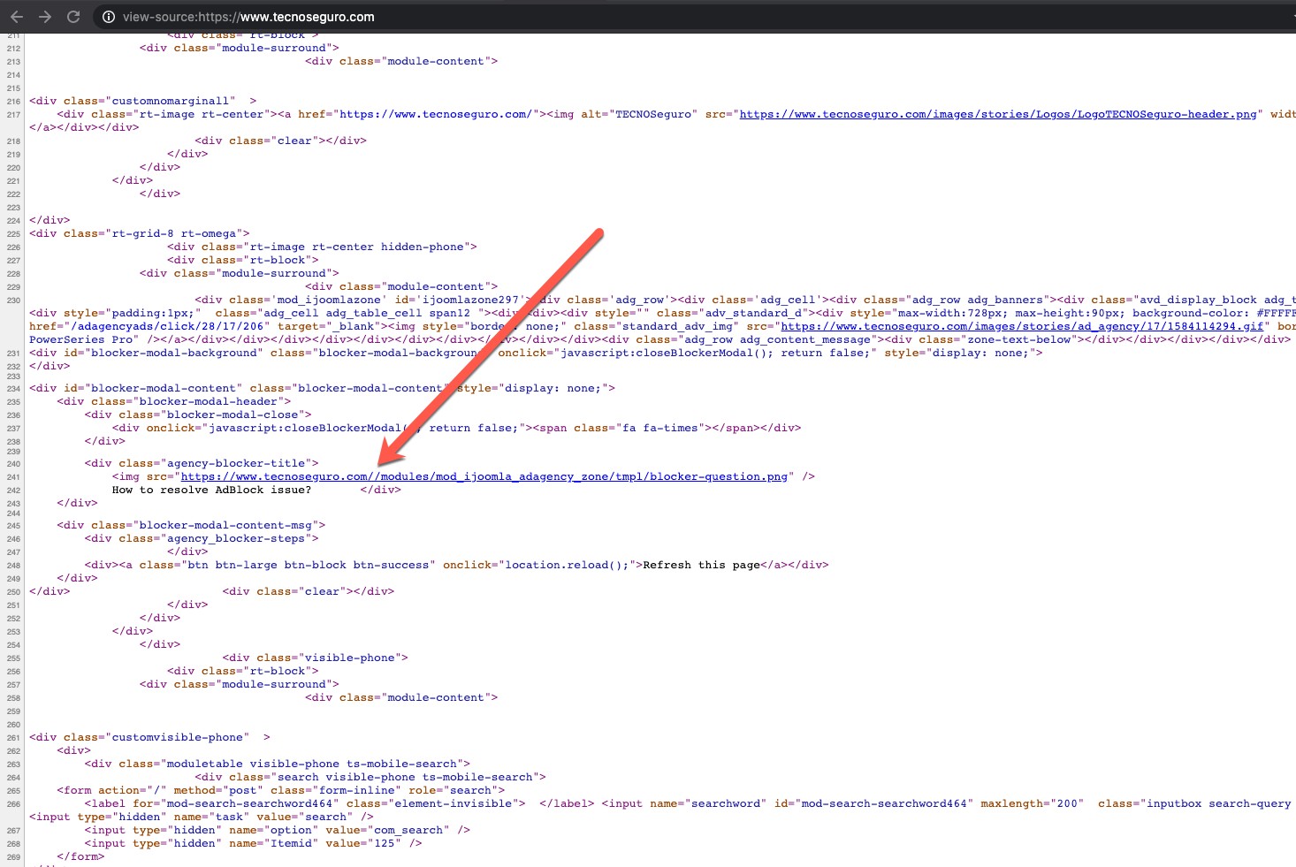Click line number 241 in the gutter
The height and width of the screenshot is (867, 1296).
point(13,477)
